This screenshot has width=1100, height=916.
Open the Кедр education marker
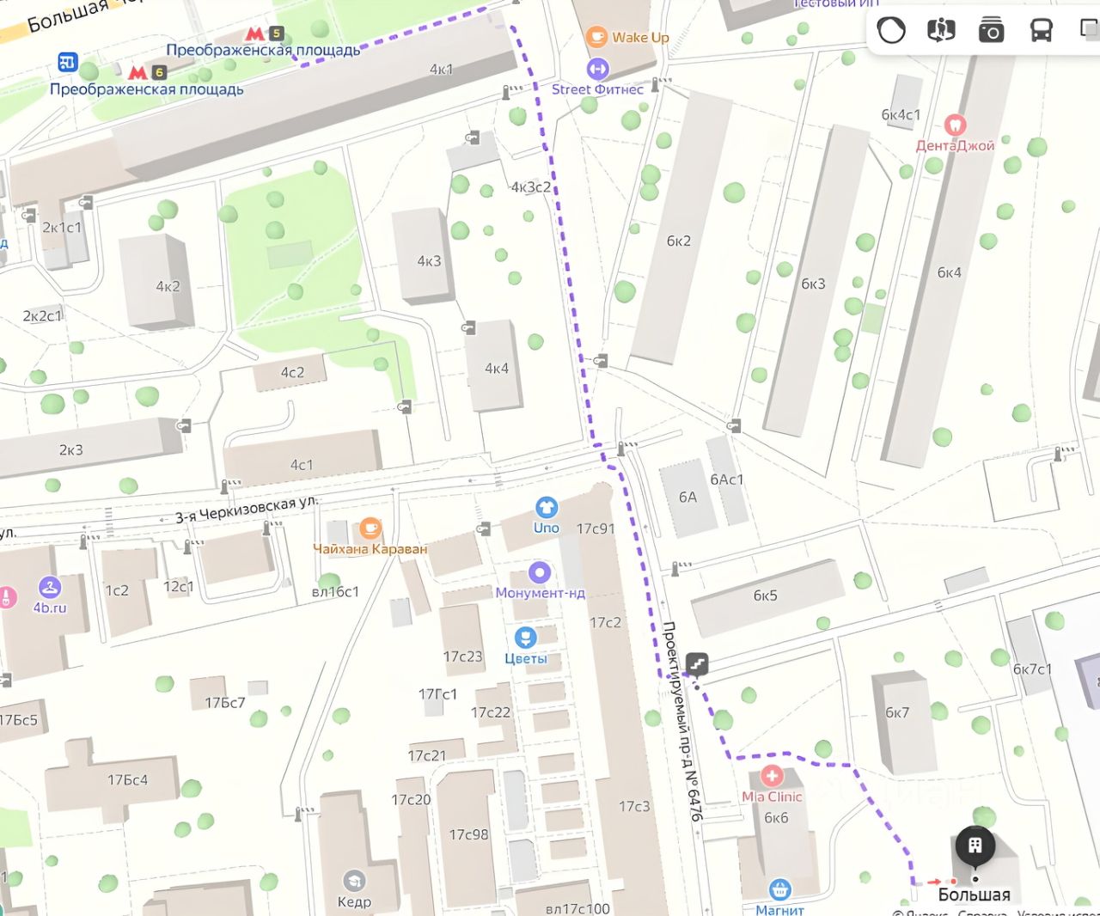[353, 881]
